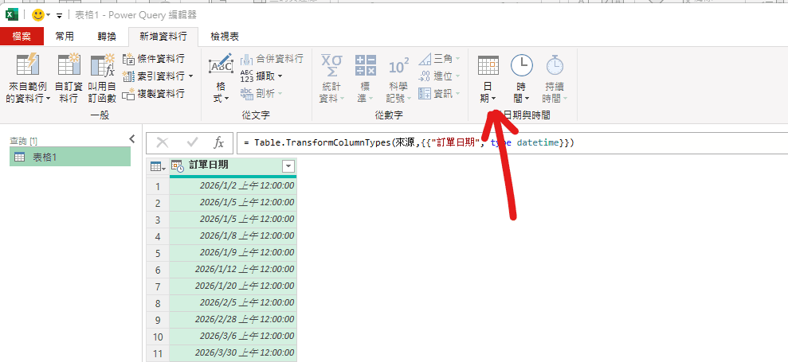Switch to the 檢視表 tab
Viewport: 788px width, 362px height.
coord(225,36)
